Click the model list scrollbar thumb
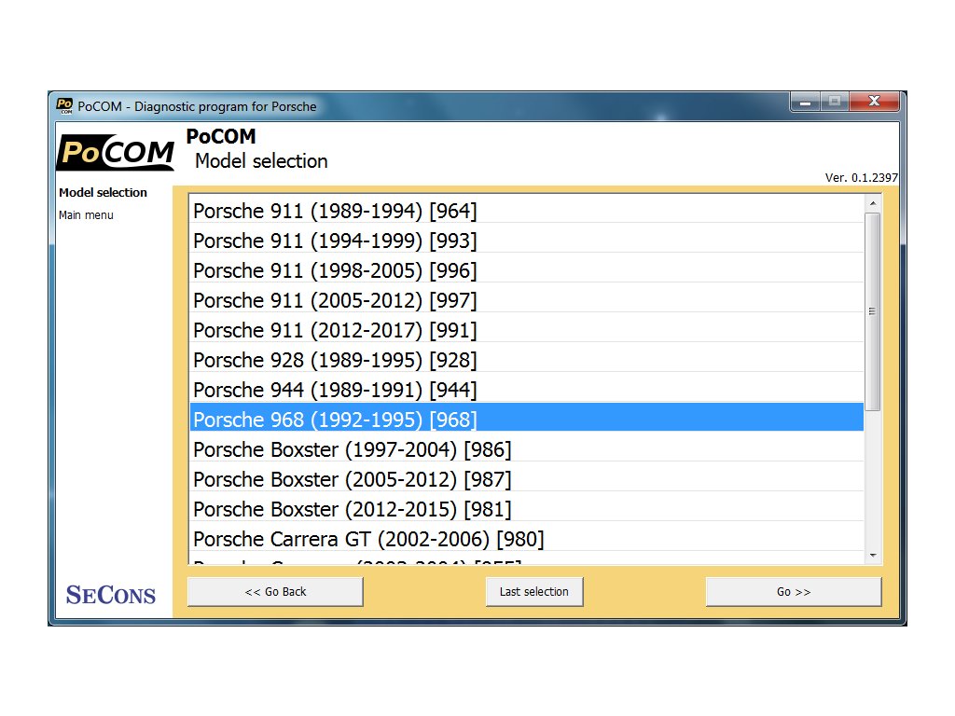The width and height of the screenshot is (955, 716). point(873,311)
